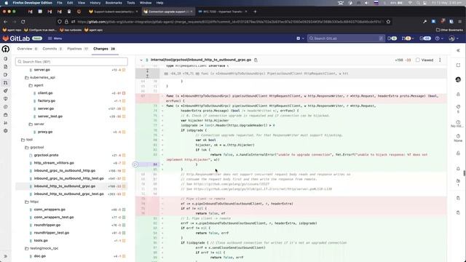Open the Firefox Bookmarks menu
Screen dimensions: 466x262
click(114, 3)
